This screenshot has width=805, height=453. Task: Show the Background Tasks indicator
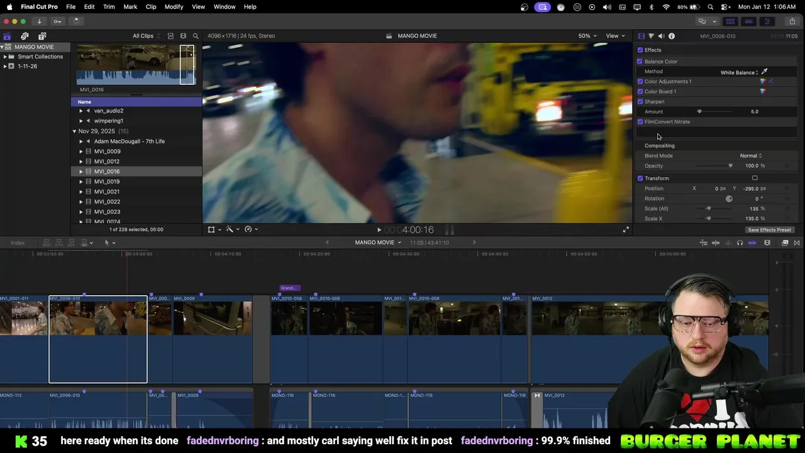(76, 21)
